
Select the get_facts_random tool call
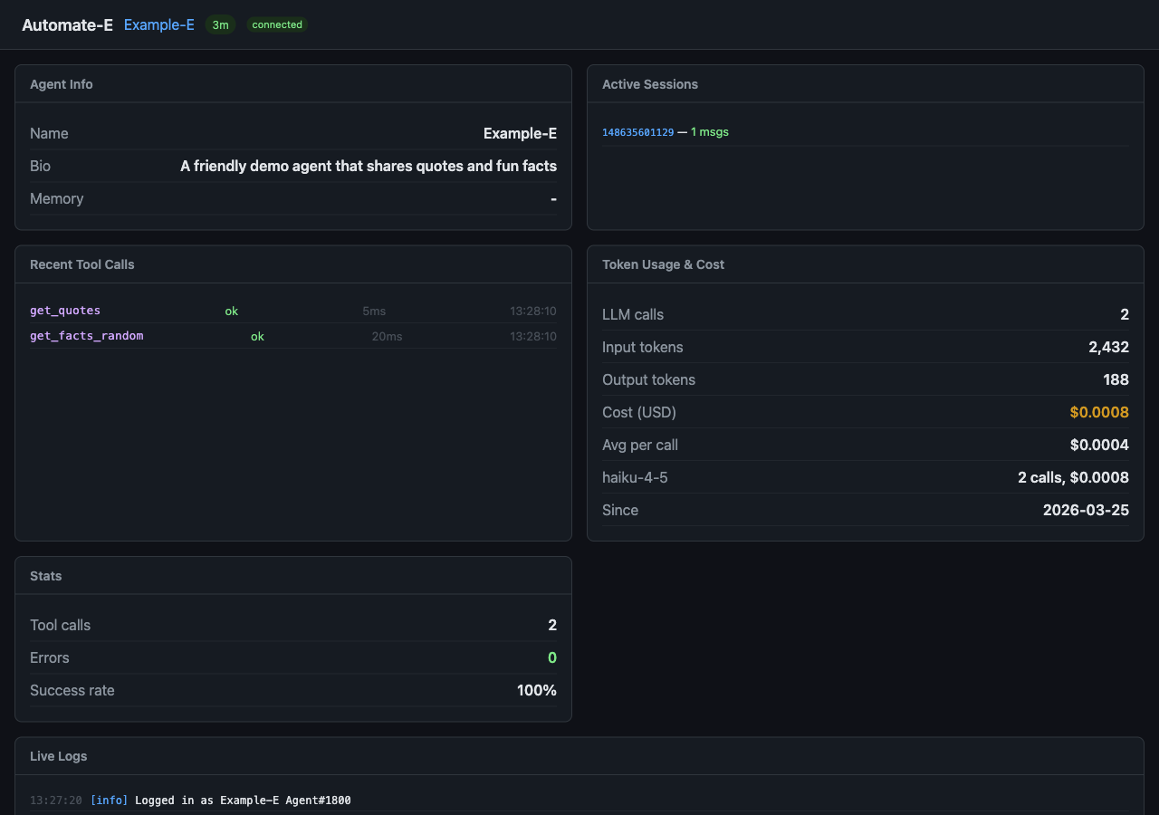[x=87, y=336]
